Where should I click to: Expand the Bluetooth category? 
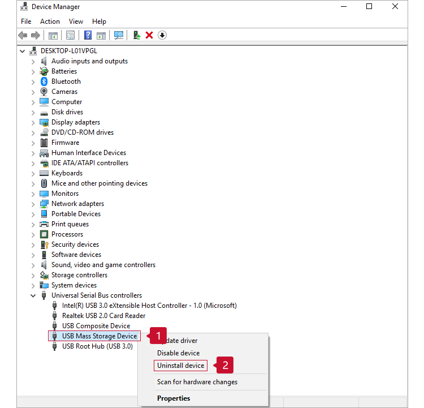click(x=33, y=81)
